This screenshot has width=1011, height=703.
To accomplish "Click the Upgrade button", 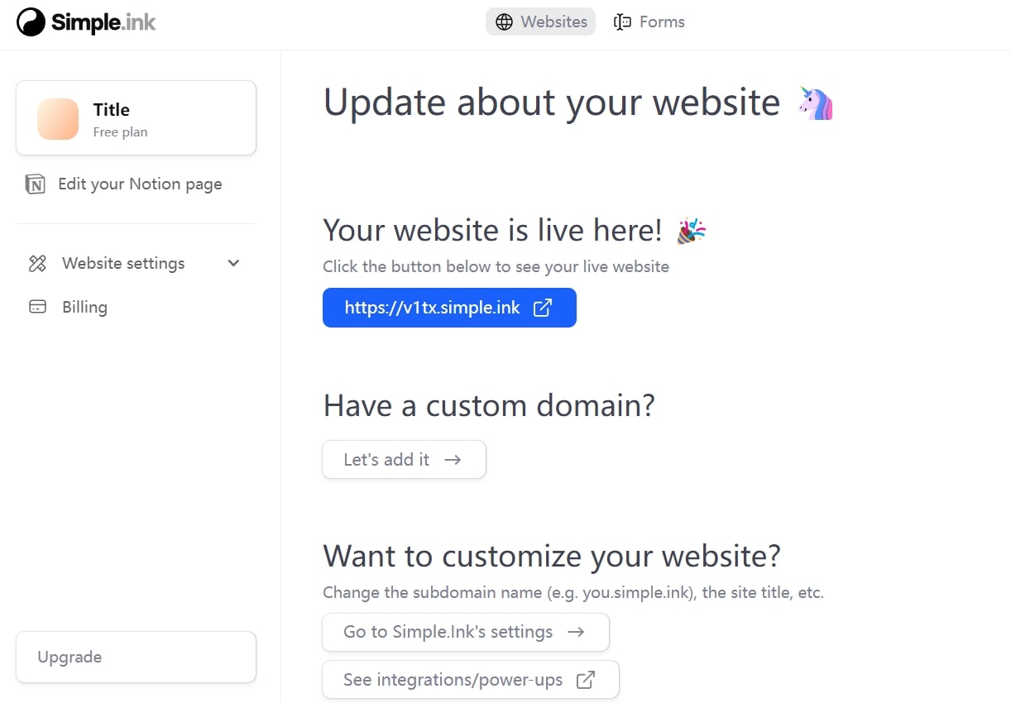I will (x=136, y=658).
